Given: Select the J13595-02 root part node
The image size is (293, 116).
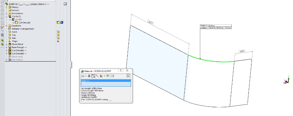Looking at the screenshot, I should 29,4.
